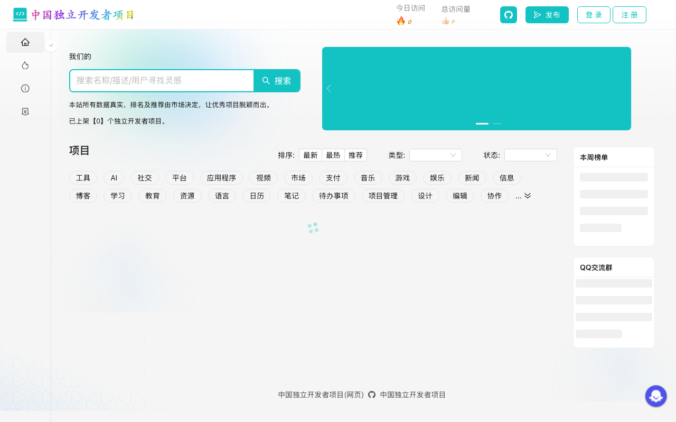Filter by the 设计 tag
676x422 pixels.
(x=425, y=196)
